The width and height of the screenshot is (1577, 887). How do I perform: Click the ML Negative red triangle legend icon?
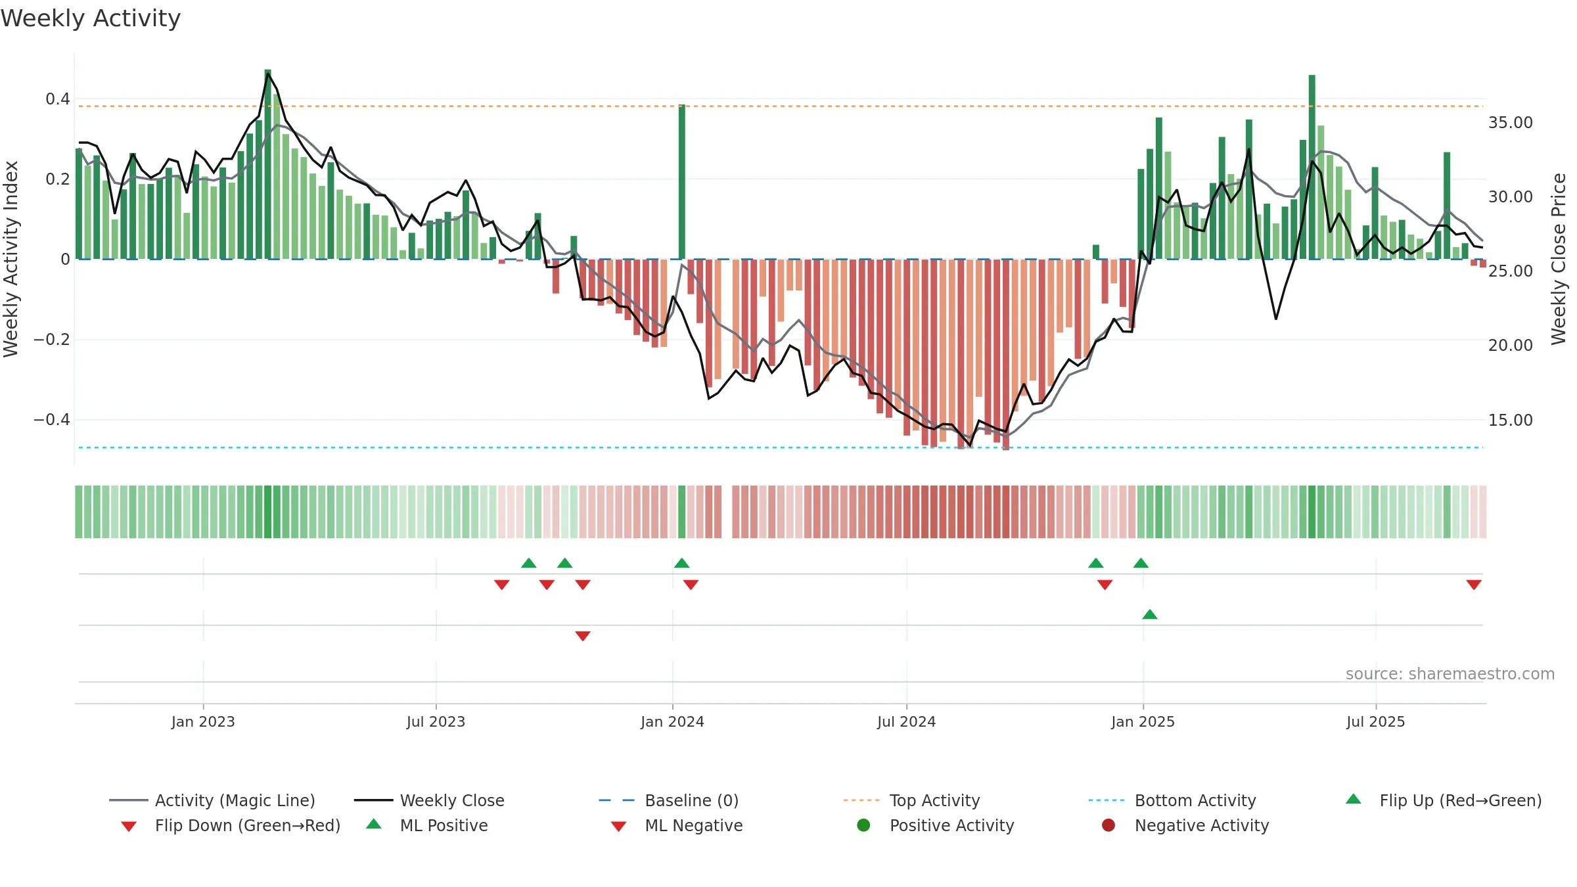pyautogui.click(x=618, y=827)
